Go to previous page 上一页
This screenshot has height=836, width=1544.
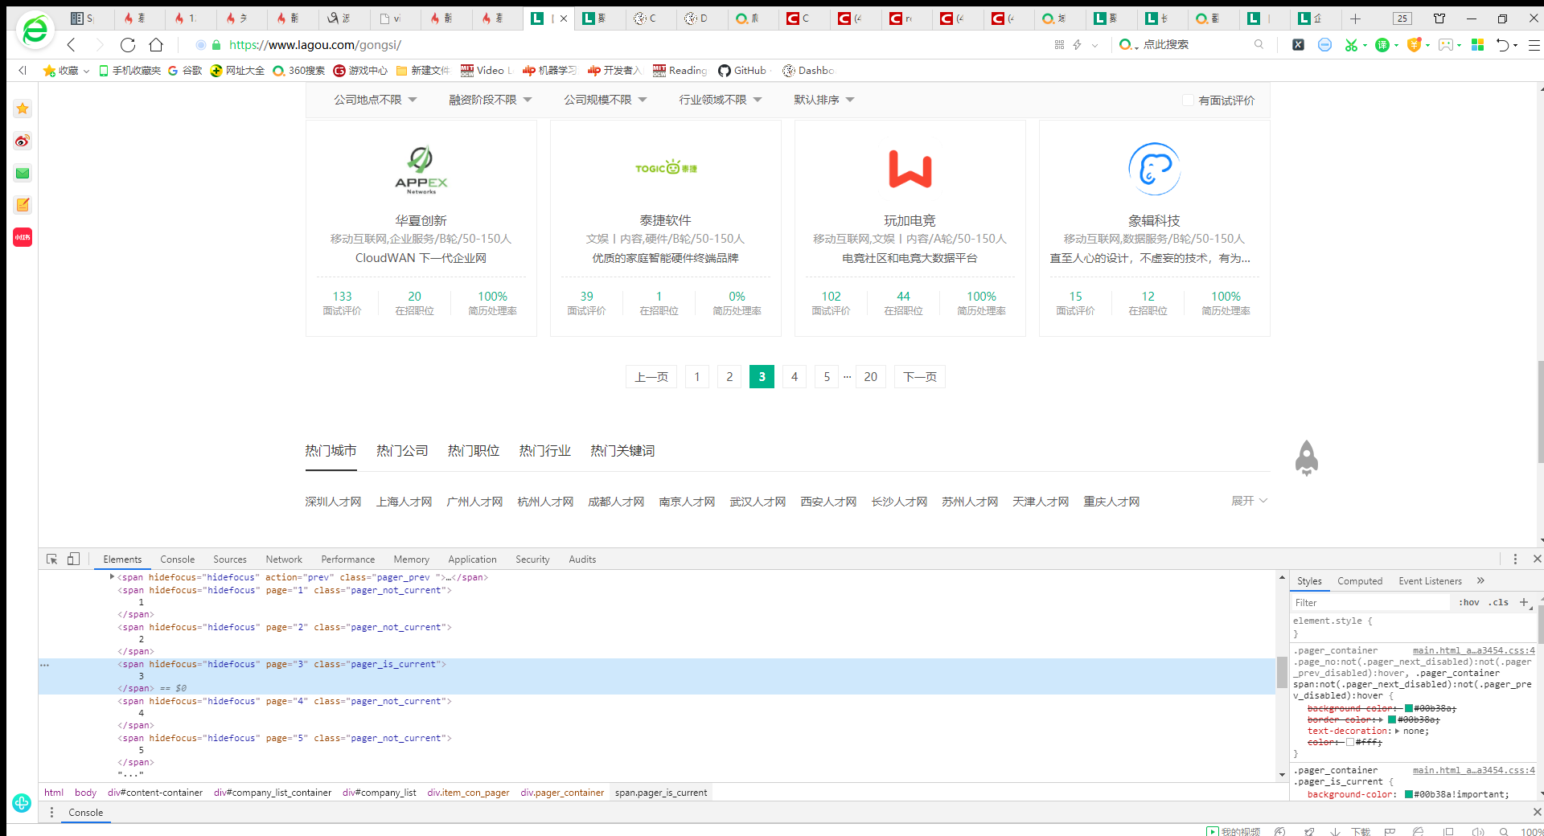(651, 377)
